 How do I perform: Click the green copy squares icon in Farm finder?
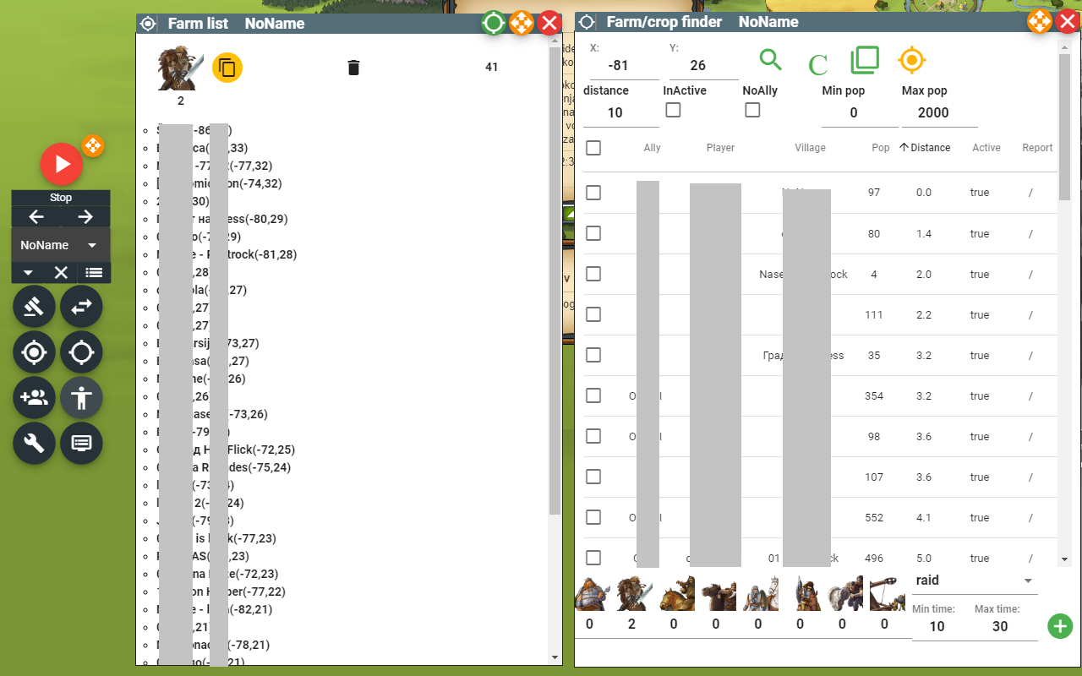[865, 60]
